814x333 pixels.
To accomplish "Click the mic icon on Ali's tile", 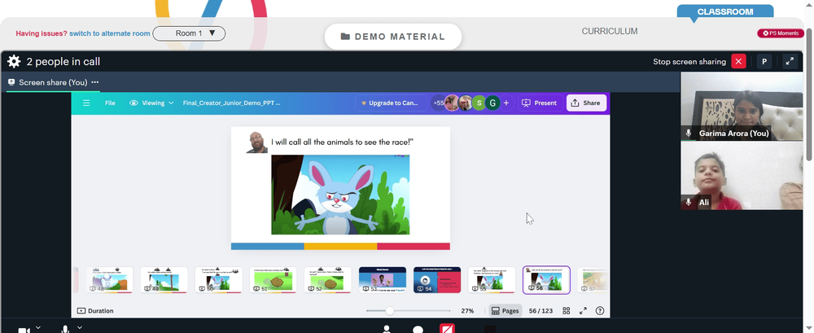I will coord(689,202).
